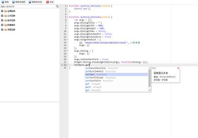Expand the second folder in the tree
The height and width of the screenshot is (138, 198).
click(2, 16)
